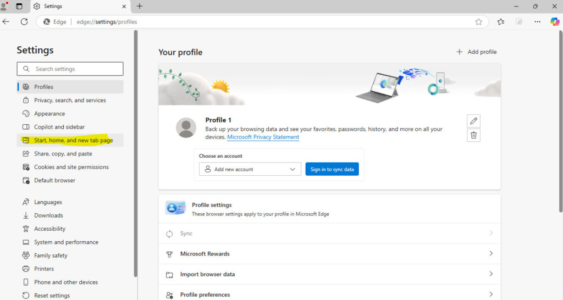Open Downloads settings

pos(70,215)
